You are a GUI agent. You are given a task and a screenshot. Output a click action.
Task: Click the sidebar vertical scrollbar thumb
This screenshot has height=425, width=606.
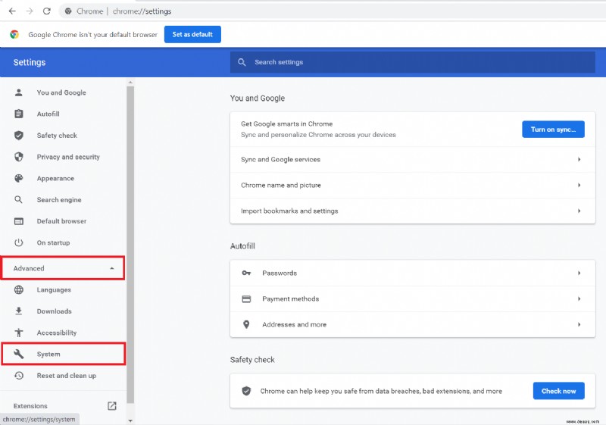click(130, 244)
